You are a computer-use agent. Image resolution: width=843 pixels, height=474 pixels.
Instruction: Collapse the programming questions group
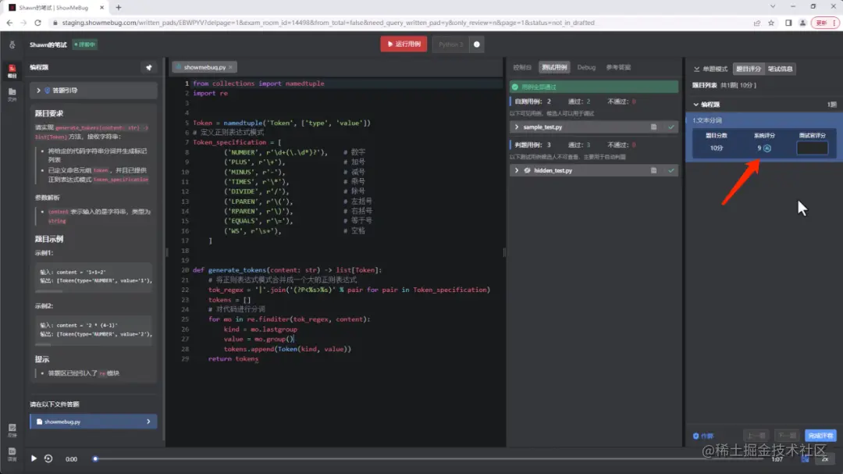coord(696,105)
